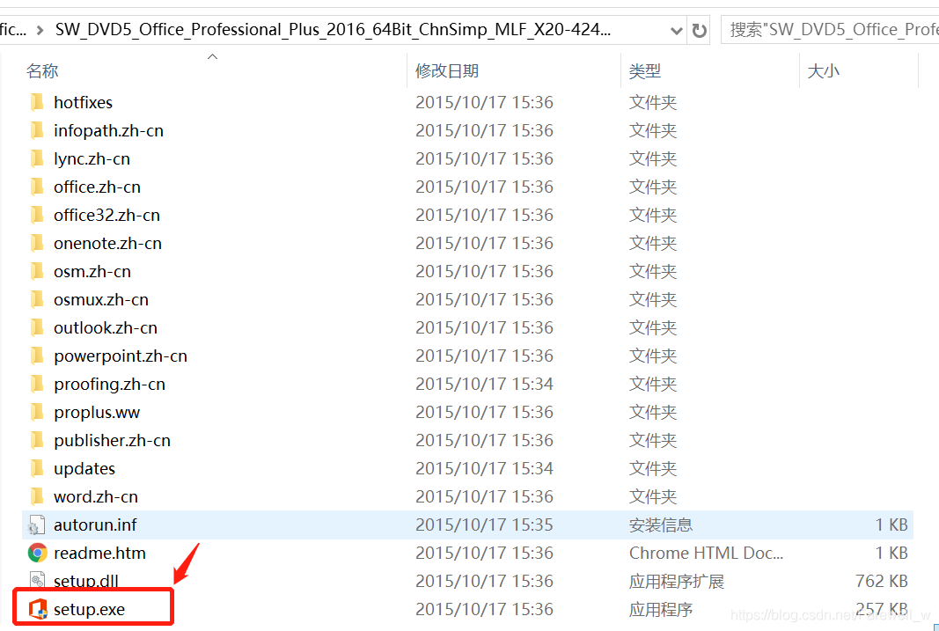This screenshot has width=939, height=631.
Task: Select the outlook.zh-cn folder icon
Action: (37, 327)
